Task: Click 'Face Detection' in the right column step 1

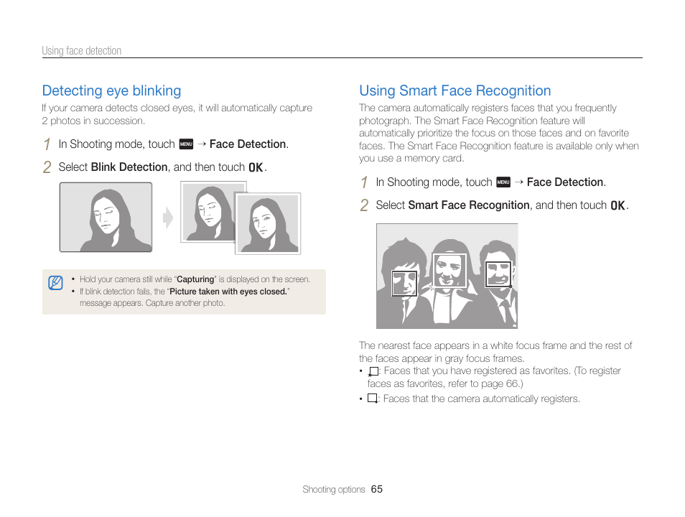Action: [565, 182]
